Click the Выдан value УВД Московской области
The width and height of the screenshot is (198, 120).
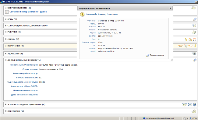(x=115, y=48)
